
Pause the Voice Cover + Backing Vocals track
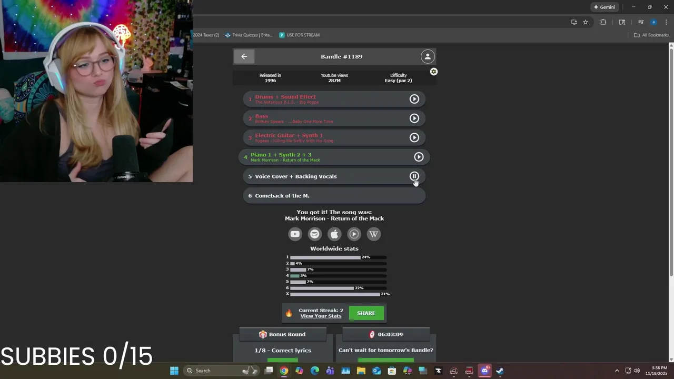click(414, 176)
